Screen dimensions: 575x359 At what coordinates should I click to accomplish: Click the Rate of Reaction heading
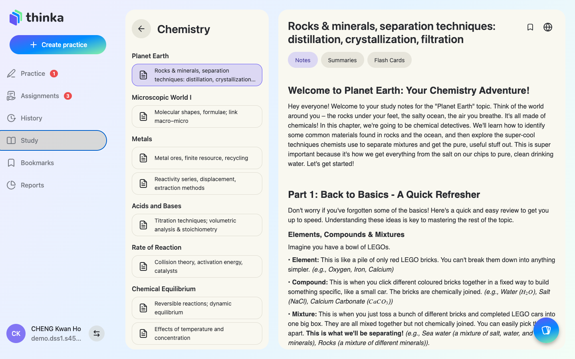pyautogui.click(x=157, y=247)
